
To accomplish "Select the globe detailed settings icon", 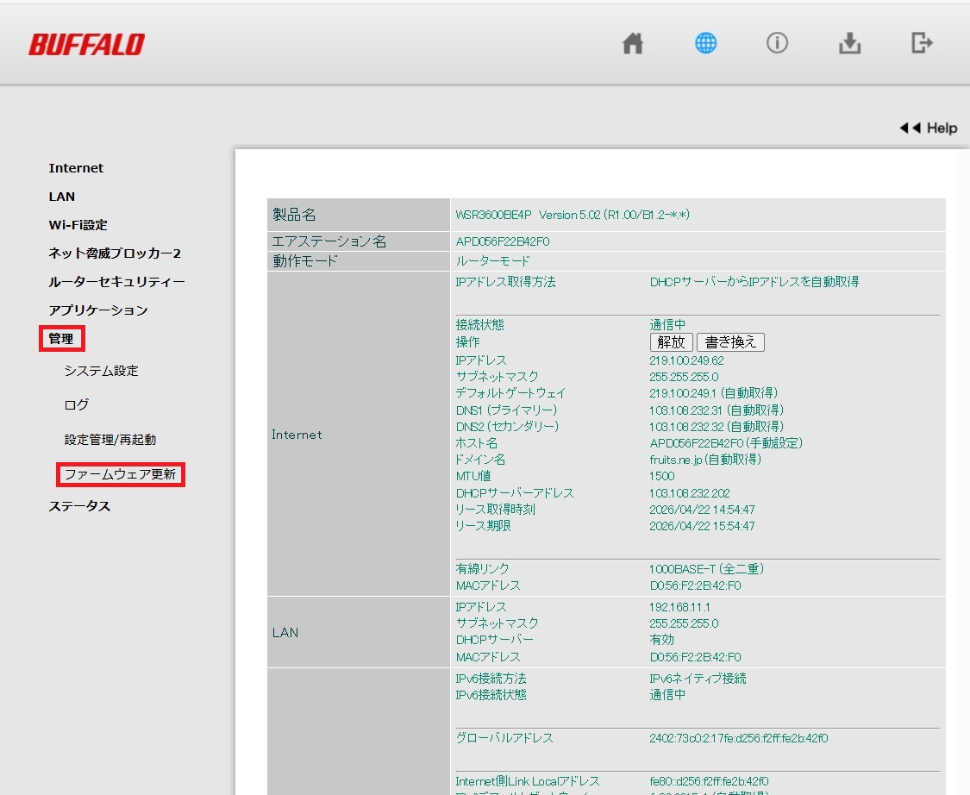I will click(x=705, y=43).
